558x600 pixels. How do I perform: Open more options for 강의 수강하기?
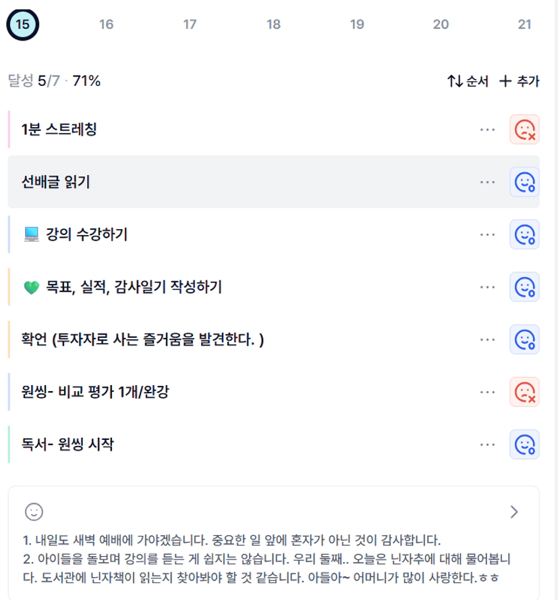click(x=487, y=234)
